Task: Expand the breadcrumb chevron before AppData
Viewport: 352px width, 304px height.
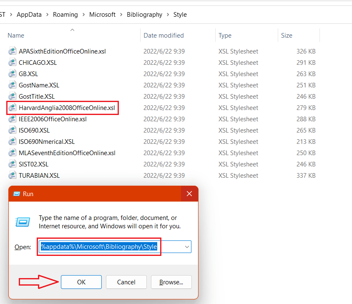Action: tap(11, 15)
